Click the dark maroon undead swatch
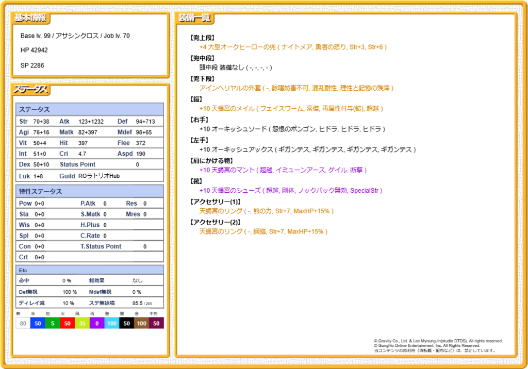The height and width of the screenshot is (369, 528). 156,323
